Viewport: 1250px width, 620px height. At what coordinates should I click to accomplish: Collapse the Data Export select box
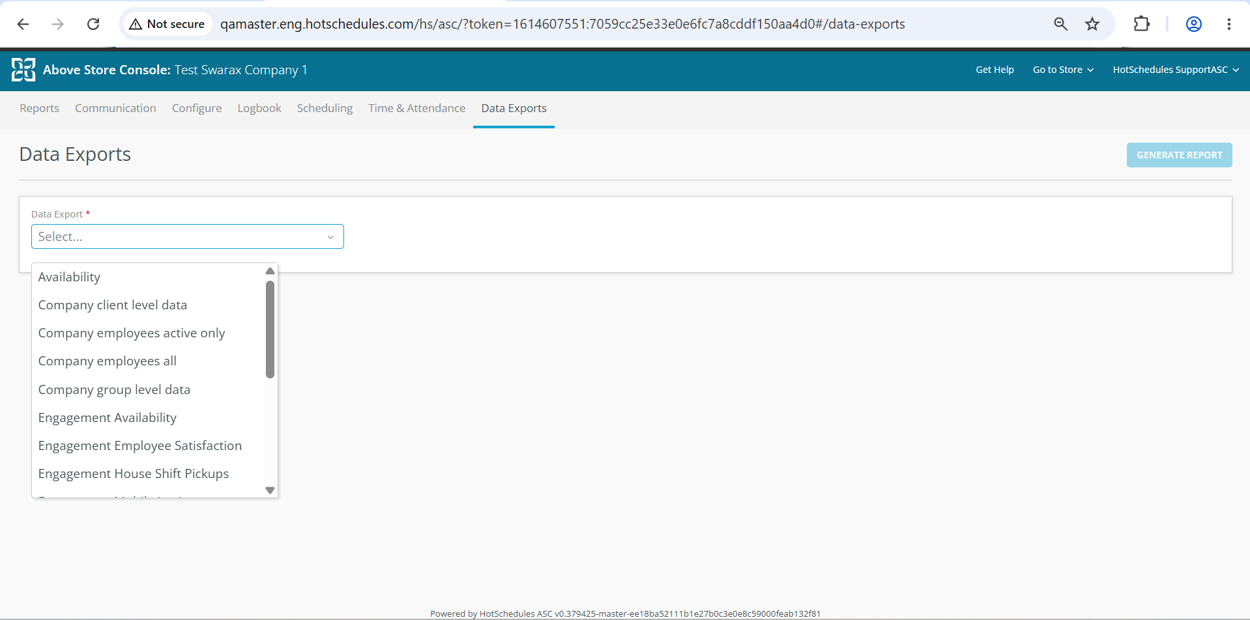pyautogui.click(x=188, y=236)
